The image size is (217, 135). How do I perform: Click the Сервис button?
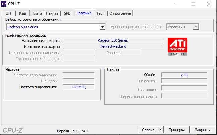(x=148, y=130)
